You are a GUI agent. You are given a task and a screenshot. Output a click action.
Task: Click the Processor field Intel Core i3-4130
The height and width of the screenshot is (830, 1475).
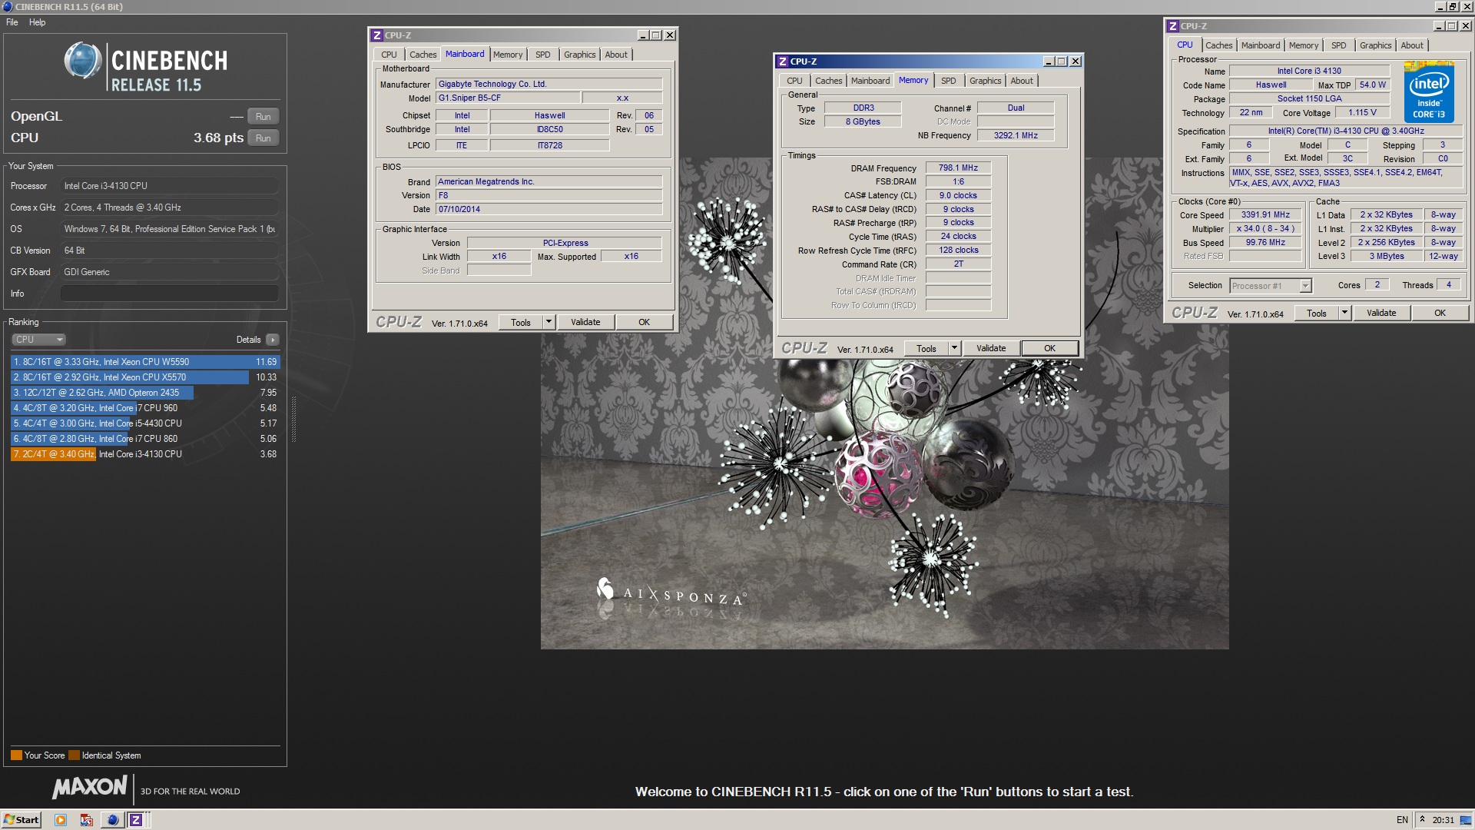coord(169,186)
